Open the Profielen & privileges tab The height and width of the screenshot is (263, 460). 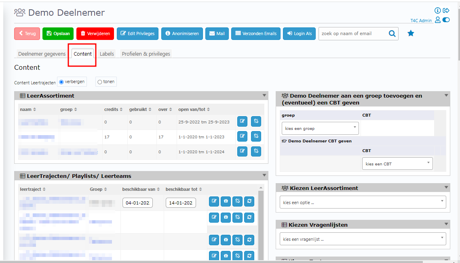click(146, 54)
